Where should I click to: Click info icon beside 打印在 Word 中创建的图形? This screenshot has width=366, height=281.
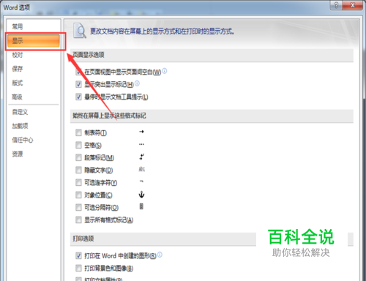160,255
